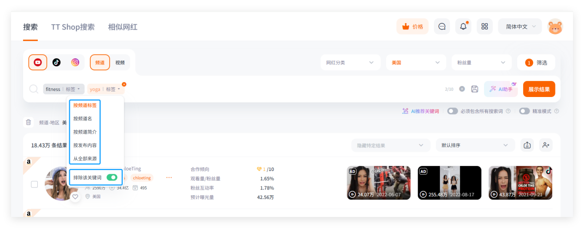
Task: Enable the 必须包含所有搜索词 toggle
Action: point(453,111)
